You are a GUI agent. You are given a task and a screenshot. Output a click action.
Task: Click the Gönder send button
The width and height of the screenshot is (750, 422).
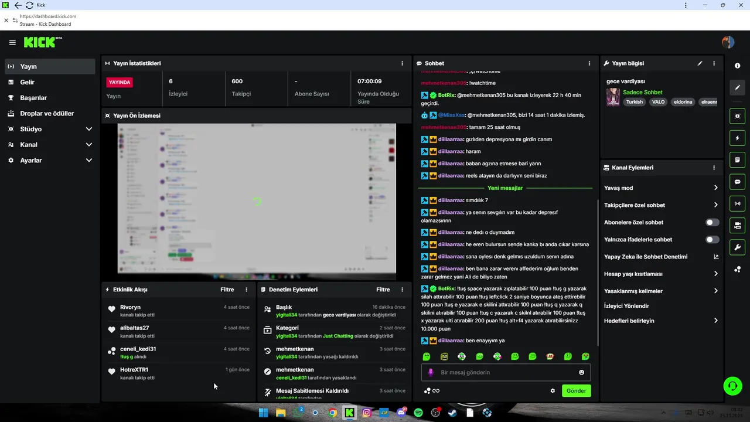[576, 391]
